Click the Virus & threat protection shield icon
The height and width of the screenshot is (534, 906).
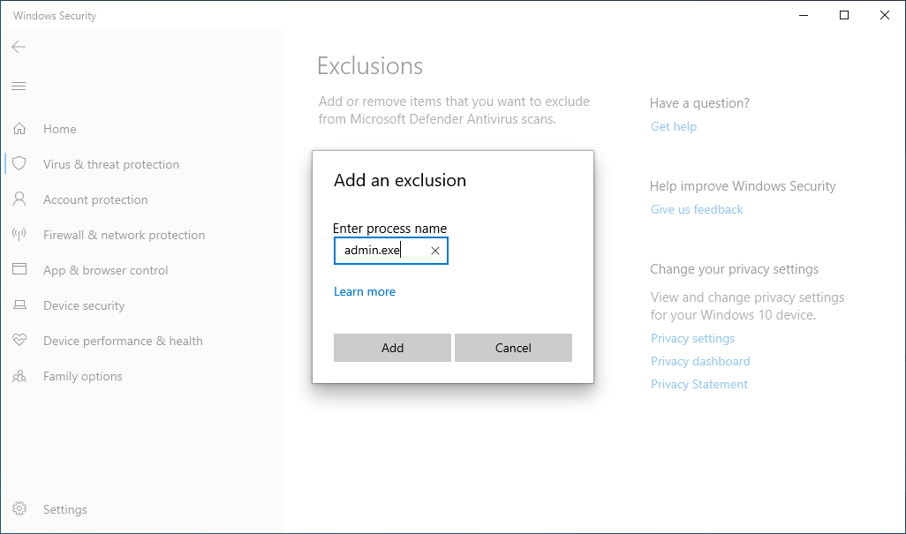pos(19,164)
